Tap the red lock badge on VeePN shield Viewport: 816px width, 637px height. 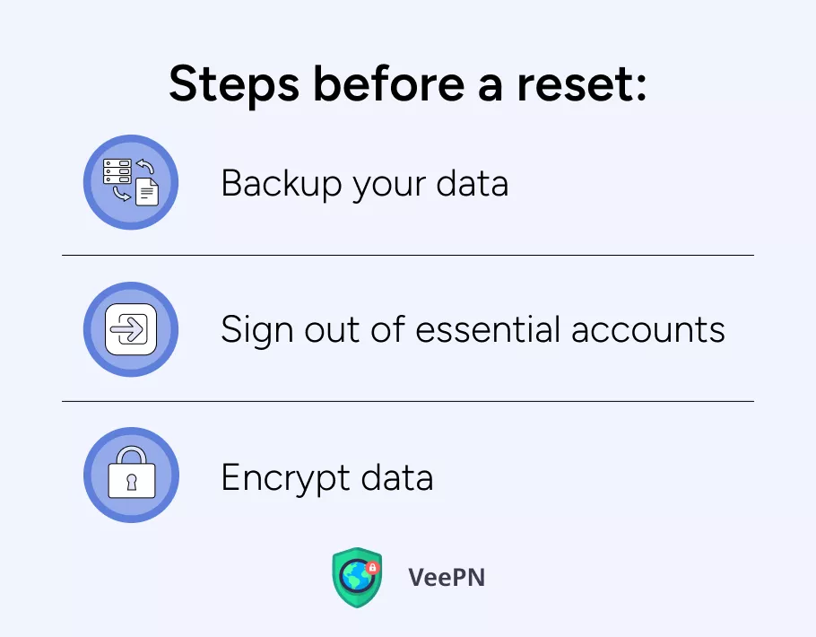tap(373, 568)
